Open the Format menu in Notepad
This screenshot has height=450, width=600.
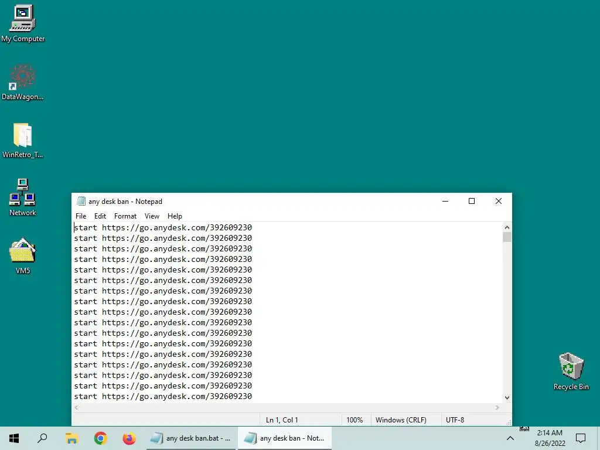[x=125, y=216]
